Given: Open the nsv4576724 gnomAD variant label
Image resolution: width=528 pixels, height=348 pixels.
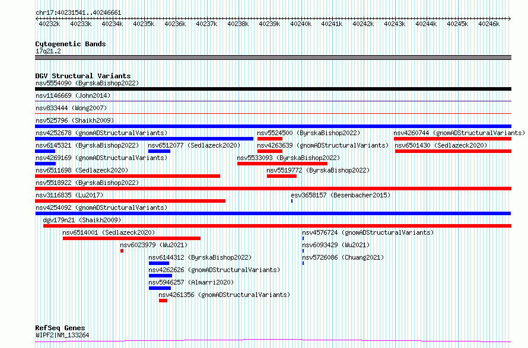Looking at the screenshot, I should [x=368, y=232].
